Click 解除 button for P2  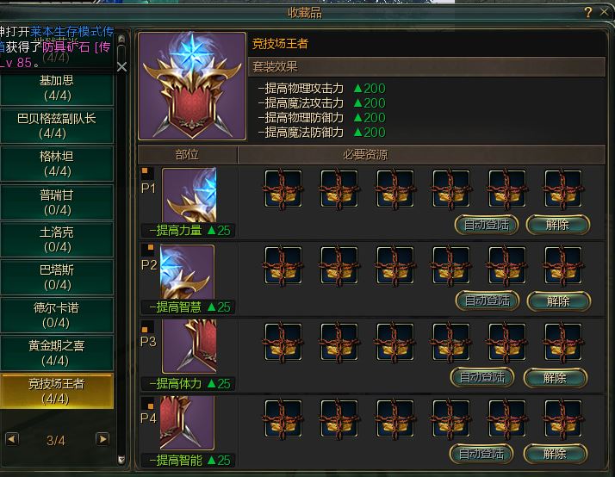point(558,301)
